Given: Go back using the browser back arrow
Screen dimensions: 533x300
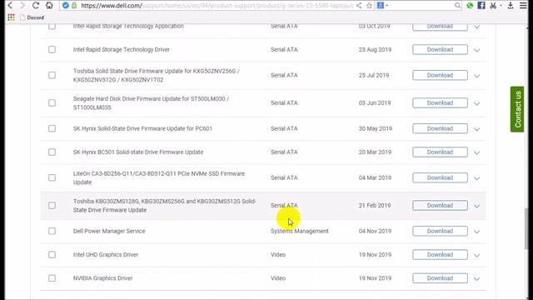Looking at the screenshot, I should pyautogui.click(x=10, y=5).
